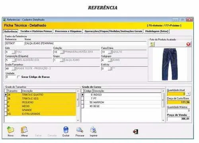
Task: Click the Quantidade Atual yellow field
Action: tap(176, 94)
